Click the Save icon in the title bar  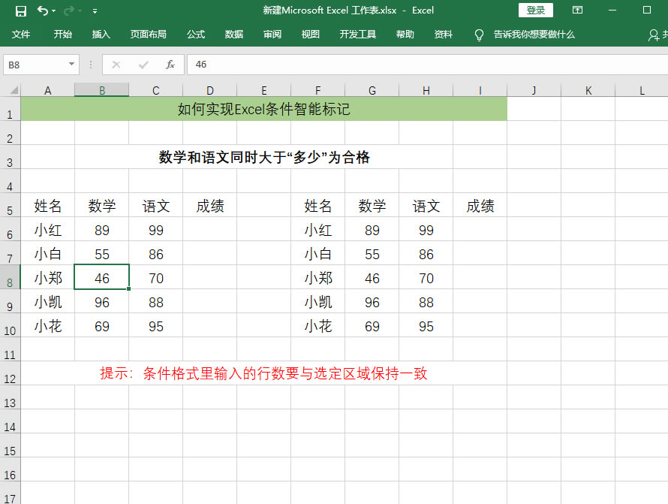20,11
